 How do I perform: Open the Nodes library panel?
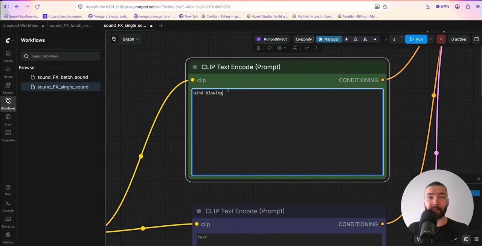(x=8, y=71)
